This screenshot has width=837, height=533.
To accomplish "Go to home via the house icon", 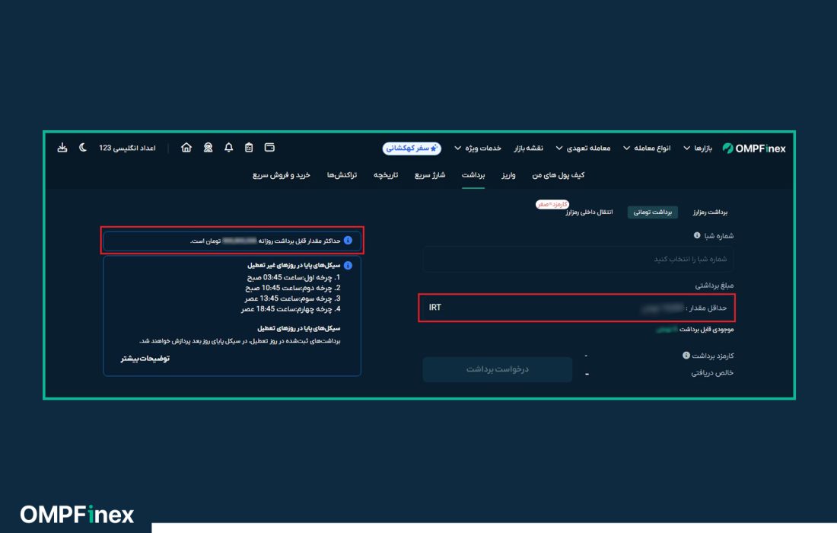I will click(186, 148).
